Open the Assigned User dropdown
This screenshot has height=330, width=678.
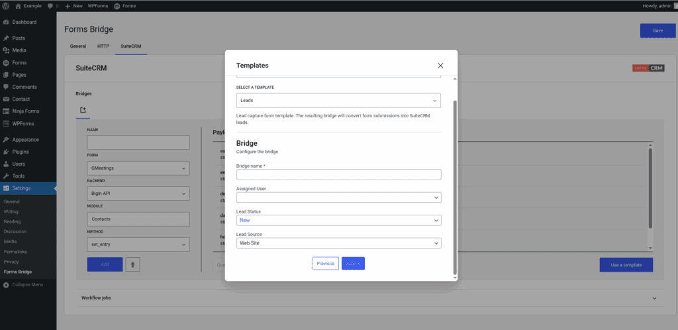[x=338, y=197]
